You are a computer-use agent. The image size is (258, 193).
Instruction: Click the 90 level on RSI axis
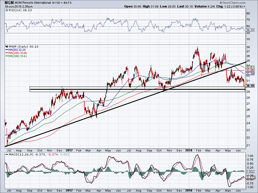point(248,13)
